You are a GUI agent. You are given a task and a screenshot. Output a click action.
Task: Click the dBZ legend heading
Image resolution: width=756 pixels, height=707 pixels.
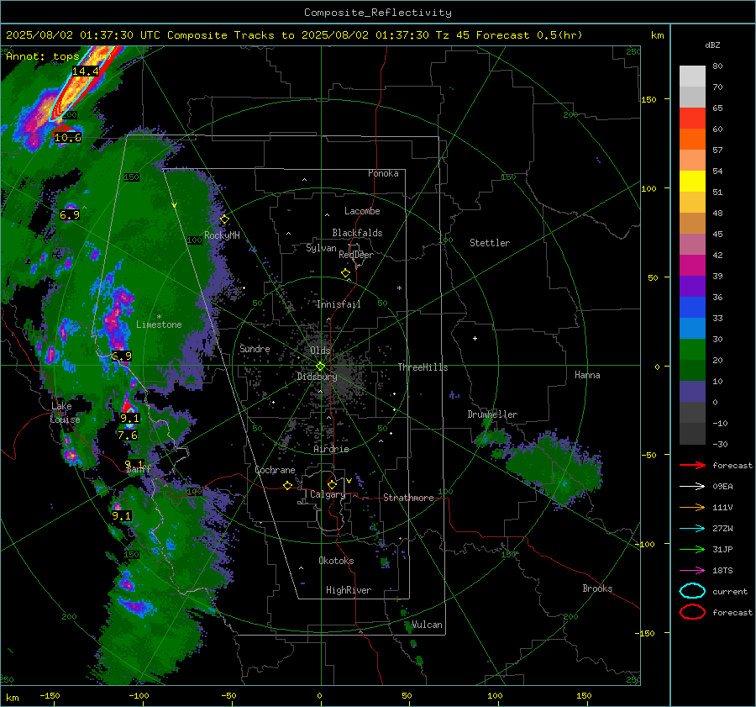(x=712, y=45)
